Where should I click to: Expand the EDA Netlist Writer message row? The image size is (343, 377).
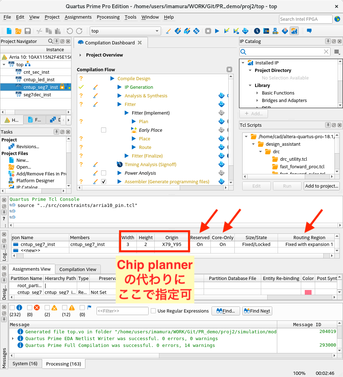(13, 339)
